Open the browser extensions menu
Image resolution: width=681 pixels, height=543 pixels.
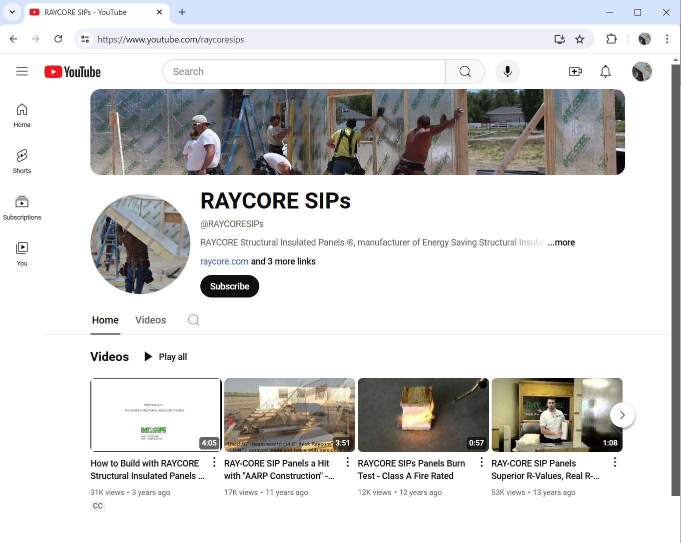612,39
